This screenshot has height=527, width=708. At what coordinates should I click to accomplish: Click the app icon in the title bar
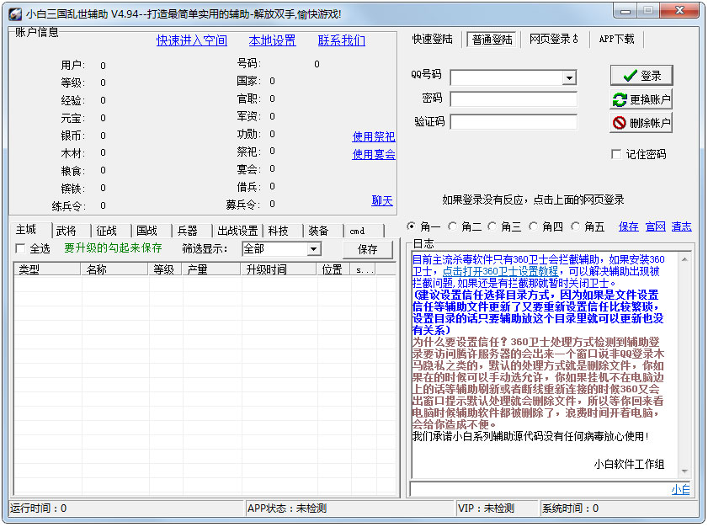tap(15, 14)
